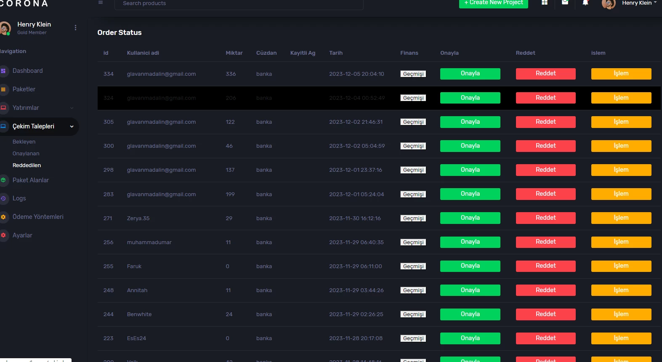Open the messages envelope icon
Screen dimensions: 662x362
click(x=565, y=3)
